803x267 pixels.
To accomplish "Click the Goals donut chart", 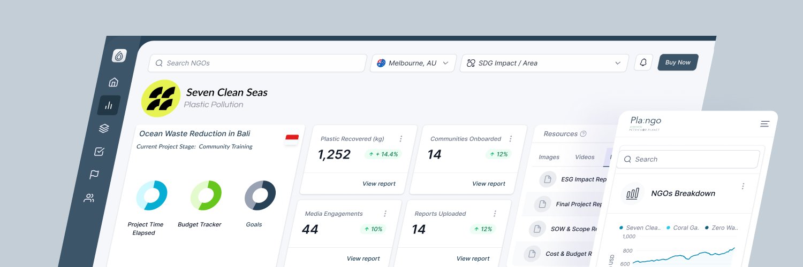I will coord(260,195).
